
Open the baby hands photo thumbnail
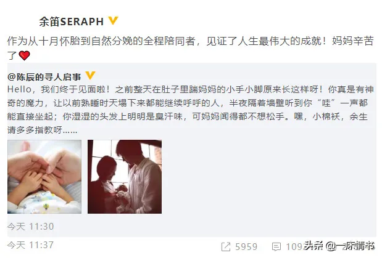point(44,177)
